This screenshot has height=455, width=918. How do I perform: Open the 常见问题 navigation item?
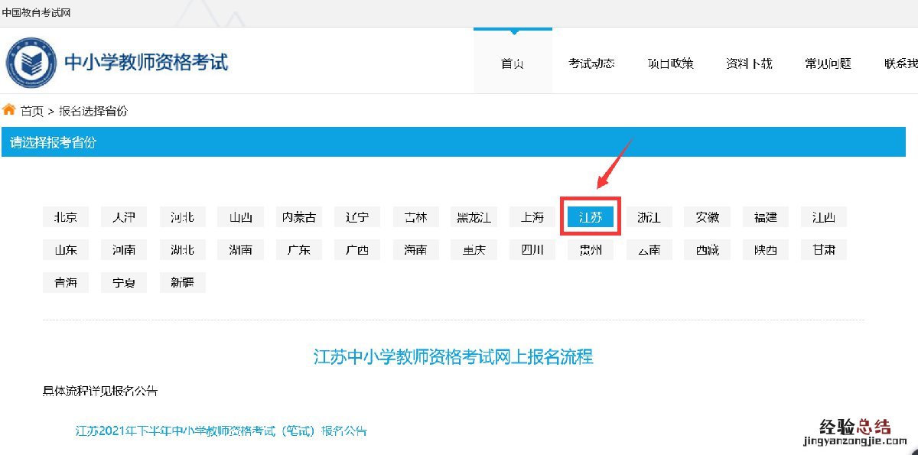(x=828, y=63)
